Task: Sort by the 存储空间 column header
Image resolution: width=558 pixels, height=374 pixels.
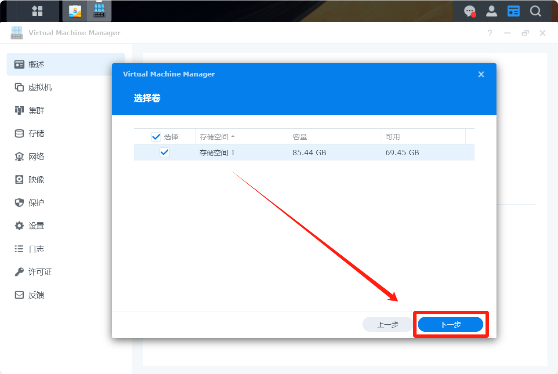Action: point(214,137)
